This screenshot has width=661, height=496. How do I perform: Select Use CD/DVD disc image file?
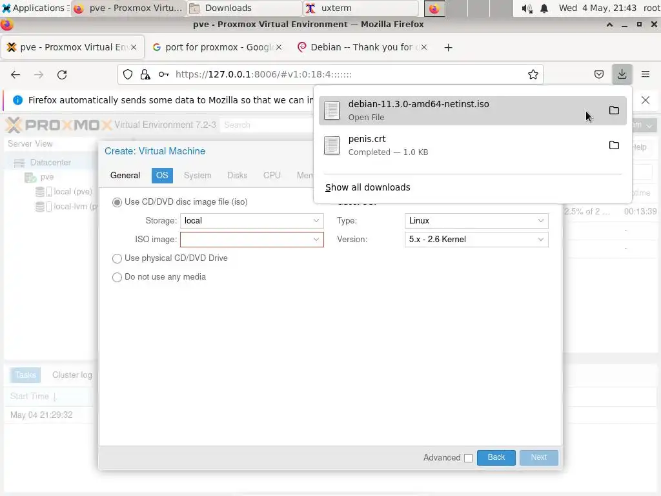[x=117, y=202]
